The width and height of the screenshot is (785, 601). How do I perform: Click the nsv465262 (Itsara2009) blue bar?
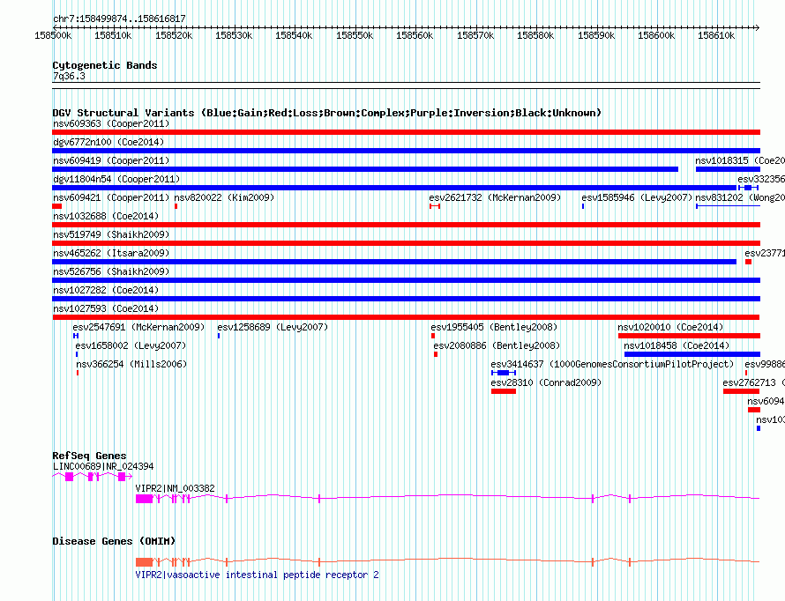(x=394, y=262)
